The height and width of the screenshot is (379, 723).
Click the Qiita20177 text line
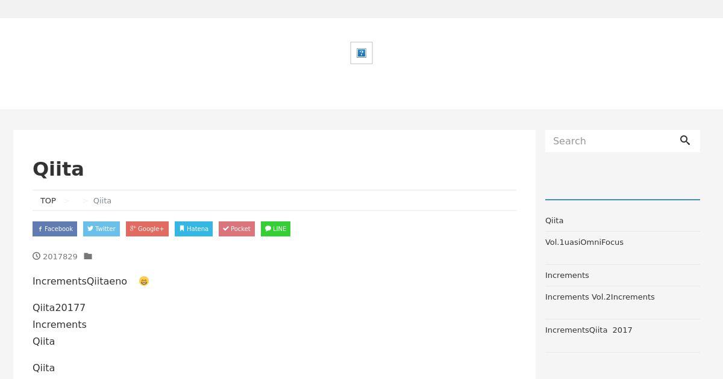tap(59, 307)
